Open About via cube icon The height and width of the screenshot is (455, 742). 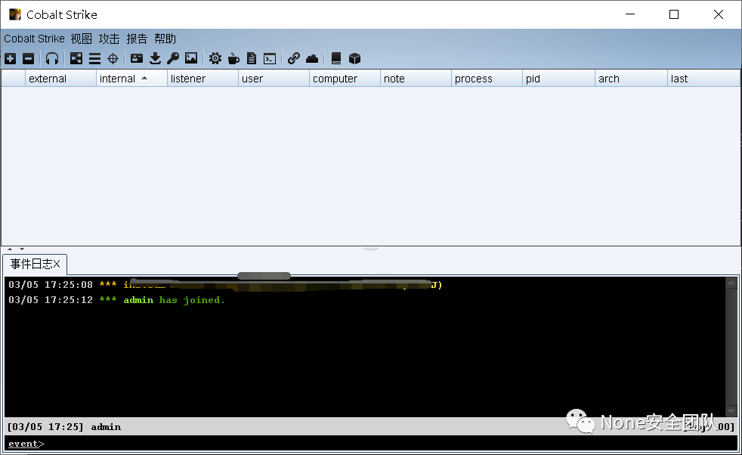[354, 59]
